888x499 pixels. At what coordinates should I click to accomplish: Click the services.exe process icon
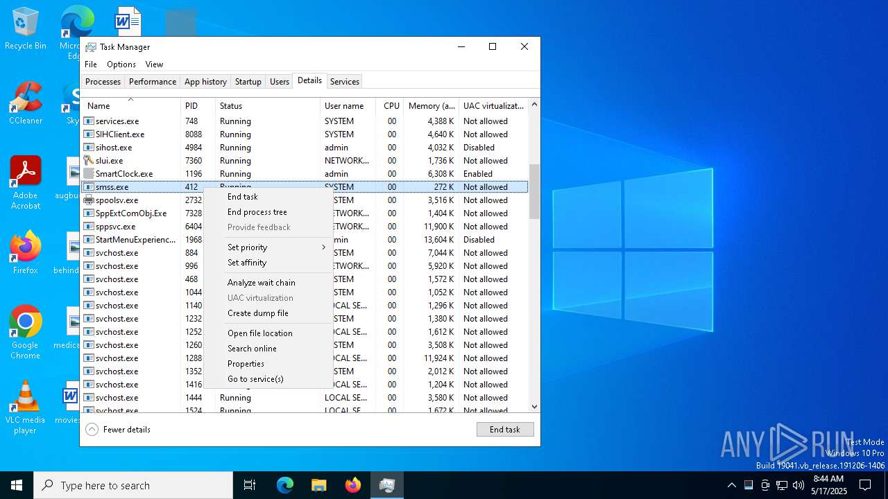[89, 121]
